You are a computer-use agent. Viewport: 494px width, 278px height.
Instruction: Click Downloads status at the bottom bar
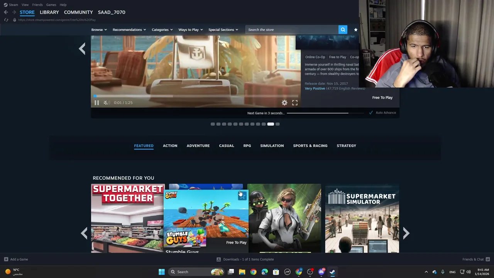pyautogui.click(x=245, y=259)
